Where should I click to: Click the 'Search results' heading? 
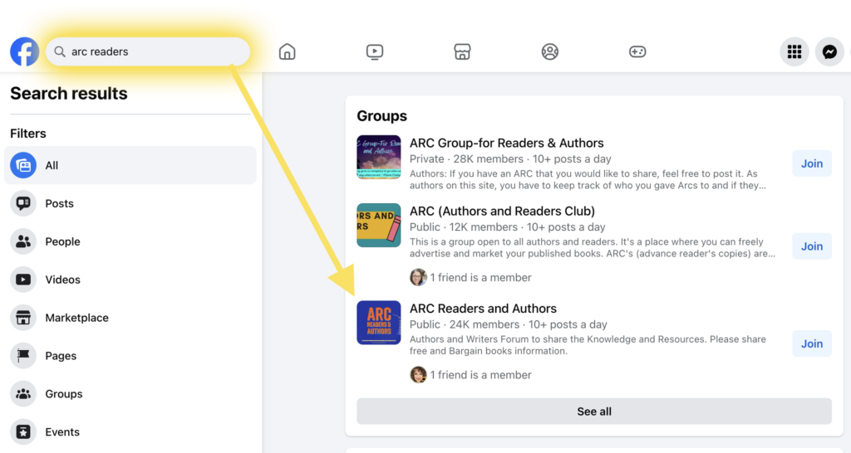tap(69, 93)
